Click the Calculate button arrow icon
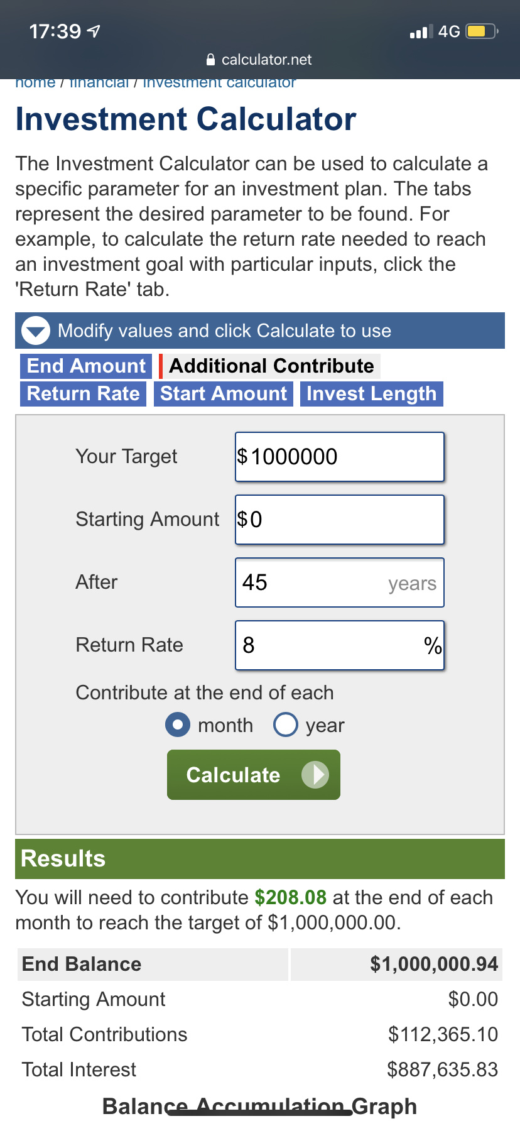 pos(315,775)
